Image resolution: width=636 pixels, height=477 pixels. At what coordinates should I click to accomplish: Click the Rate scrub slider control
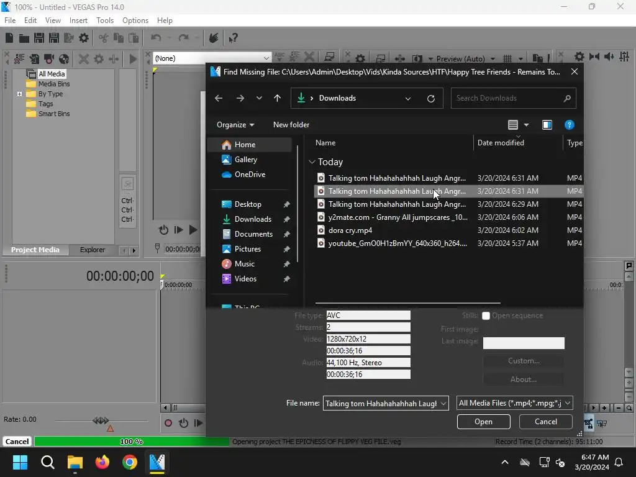click(101, 420)
